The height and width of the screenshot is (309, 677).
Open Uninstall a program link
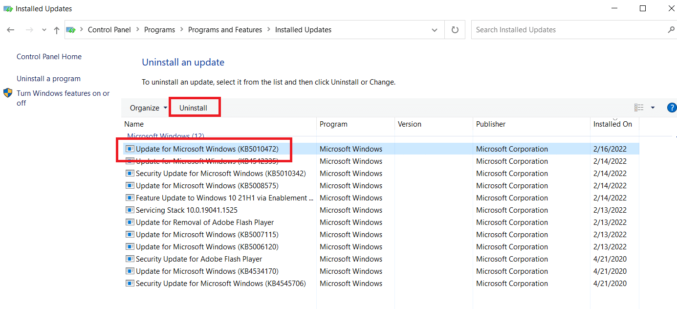(48, 79)
